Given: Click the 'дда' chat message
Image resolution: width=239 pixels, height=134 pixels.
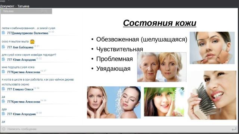Looking at the screenshot, I should [4, 109].
